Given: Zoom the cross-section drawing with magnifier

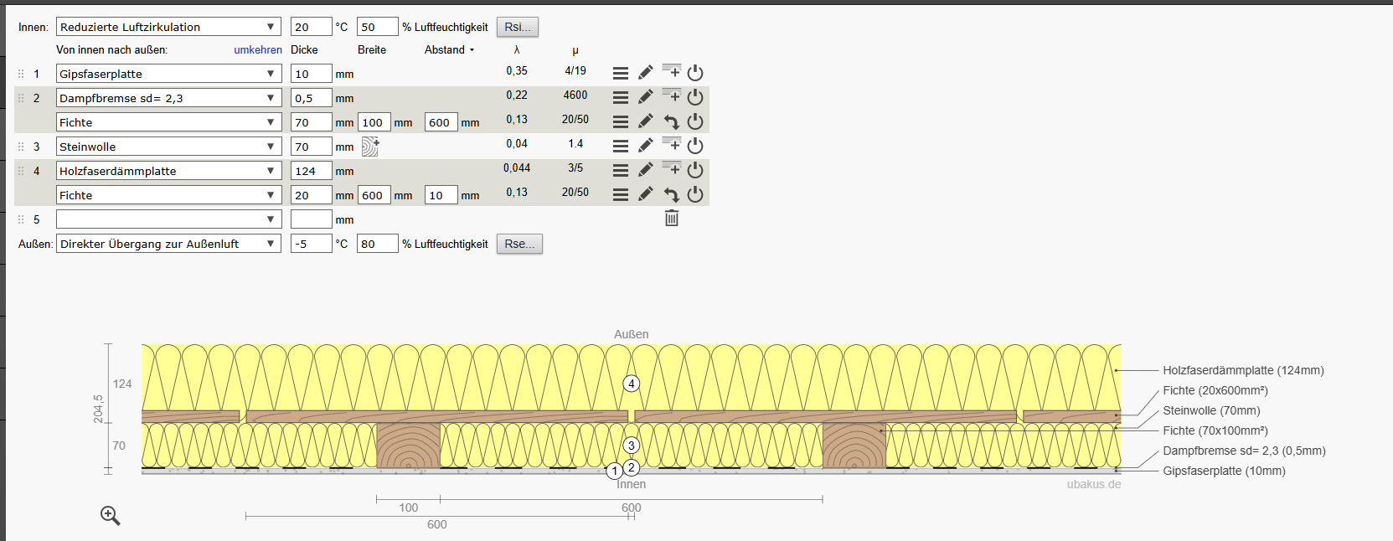Looking at the screenshot, I should pyautogui.click(x=111, y=516).
